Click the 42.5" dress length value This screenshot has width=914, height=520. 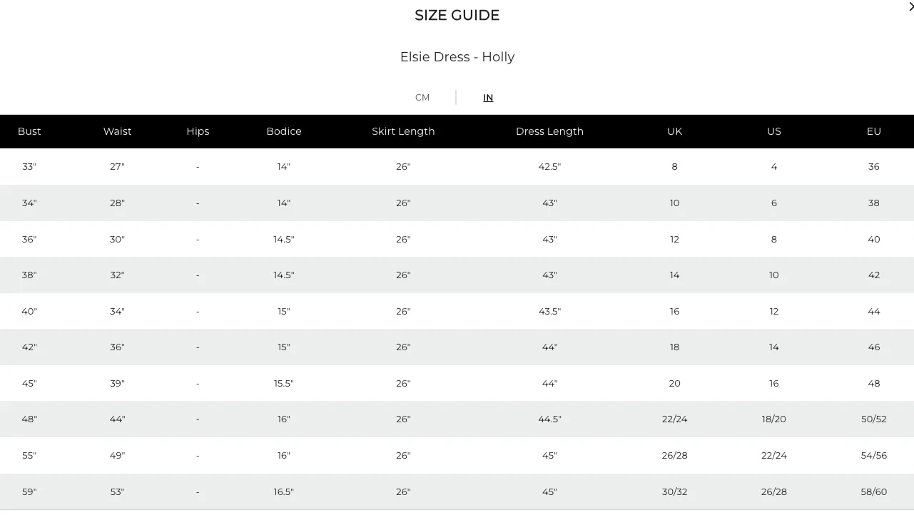[x=549, y=166]
